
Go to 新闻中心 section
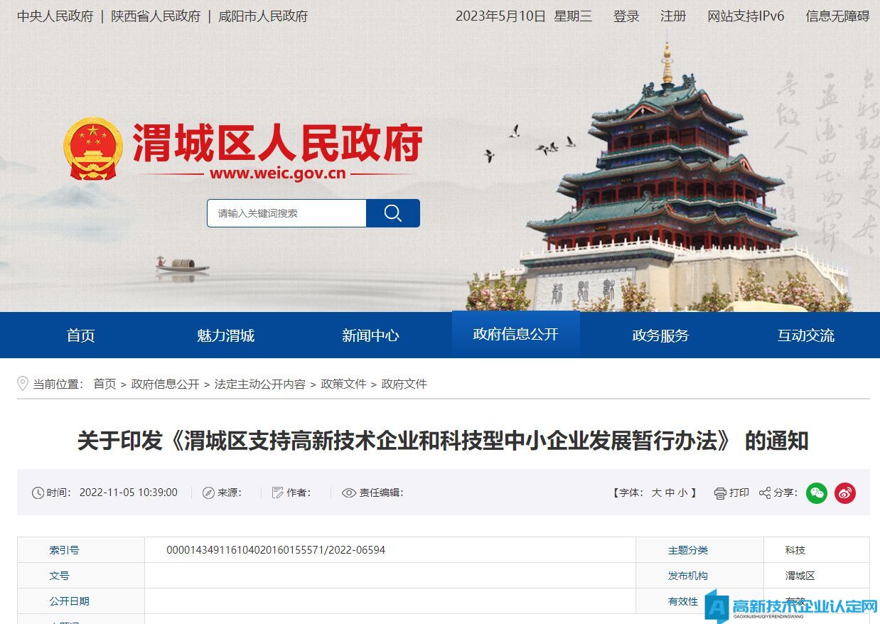pos(370,335)
